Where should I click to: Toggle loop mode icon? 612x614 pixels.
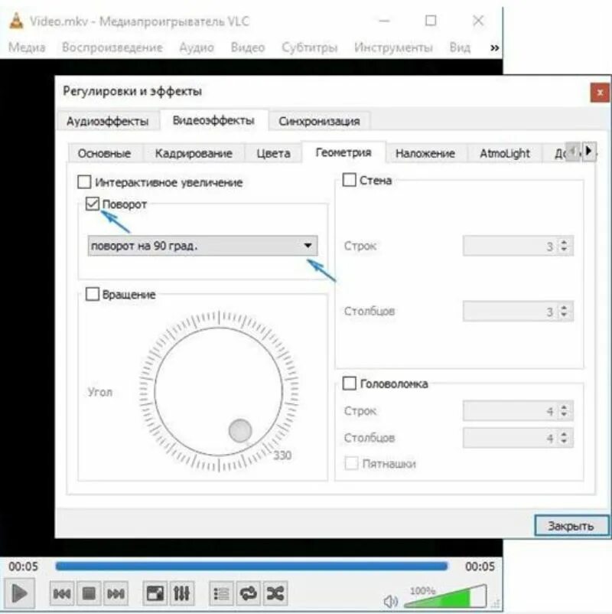point(249,593)
